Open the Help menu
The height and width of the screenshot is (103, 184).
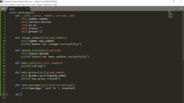coord(55,5)
